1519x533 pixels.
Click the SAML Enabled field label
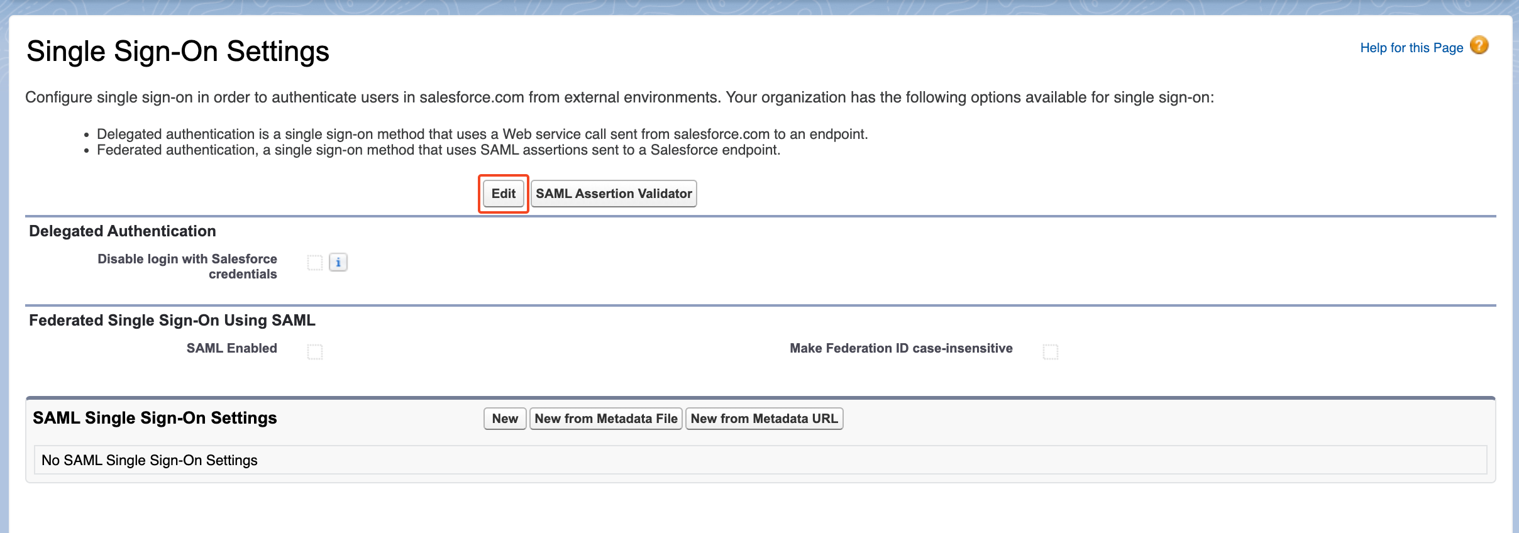232,348
